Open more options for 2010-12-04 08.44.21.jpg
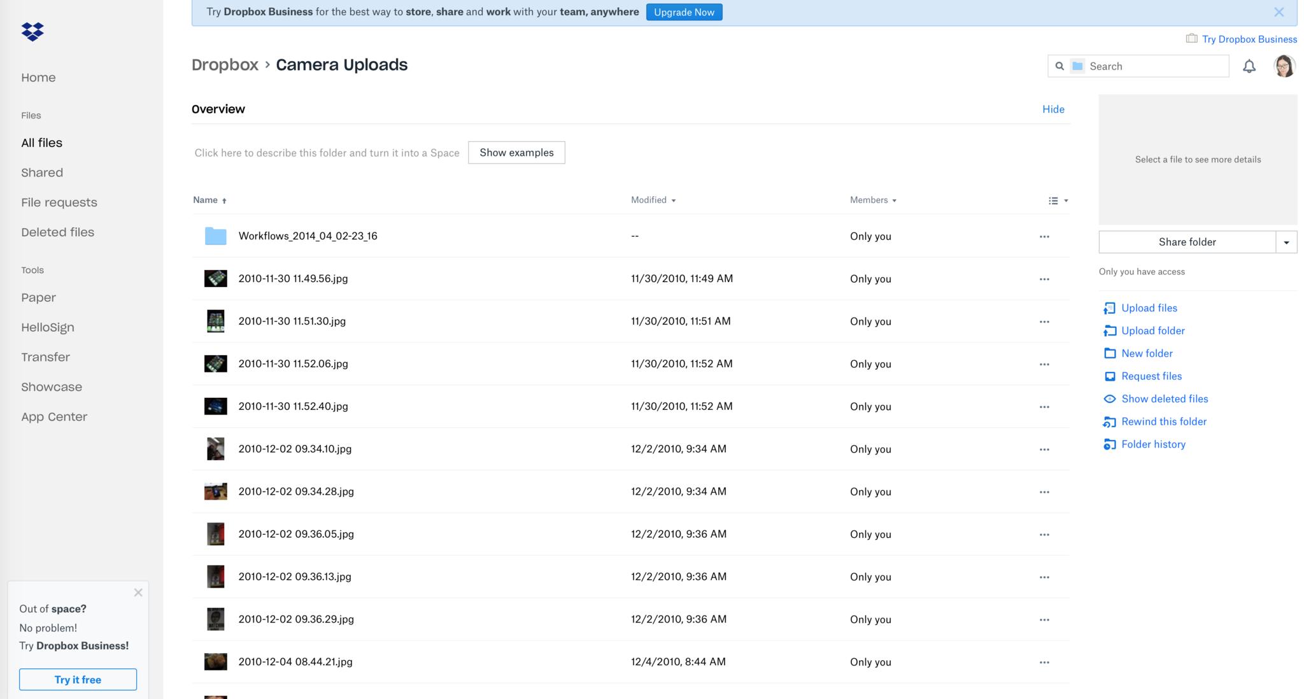The width and height of the screenshot is (1304, 699). click(x=1044, y=663)
